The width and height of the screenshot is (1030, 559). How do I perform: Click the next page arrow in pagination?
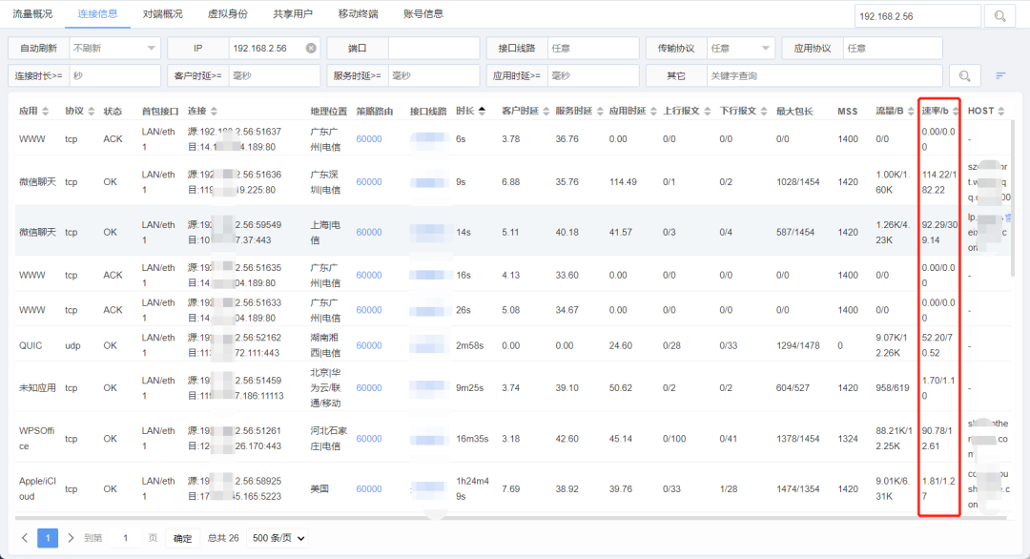[x=69, y=537]
